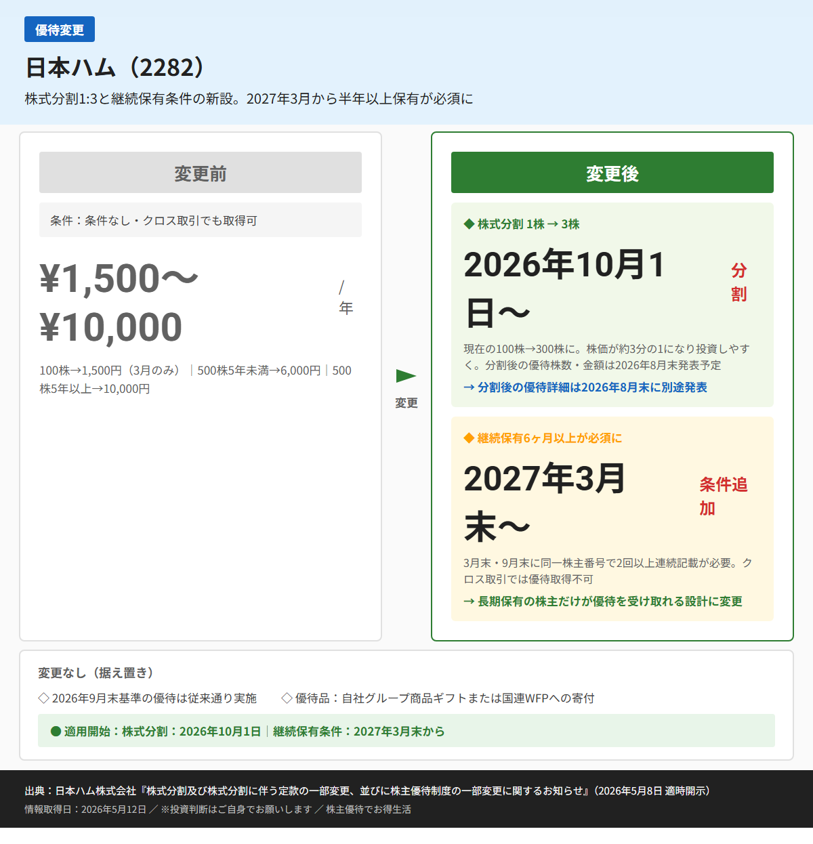
Task: Open the 長期保有の株主だけが優待を受け取れる設計に変更 link
Action: 603,602
